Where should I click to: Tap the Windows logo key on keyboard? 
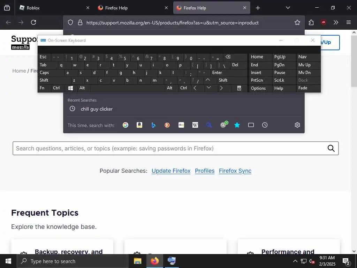(x=70, y=88)
